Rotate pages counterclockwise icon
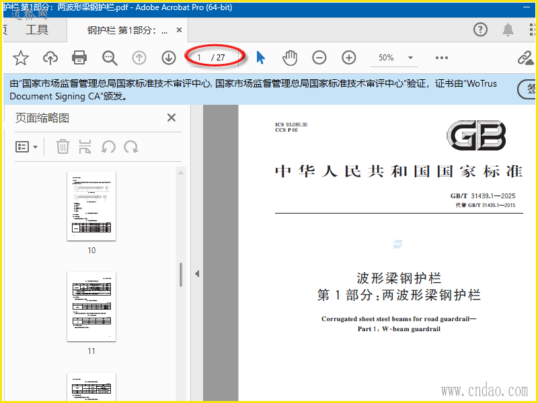This screenshot has height=403, width=538. (108, 146)
